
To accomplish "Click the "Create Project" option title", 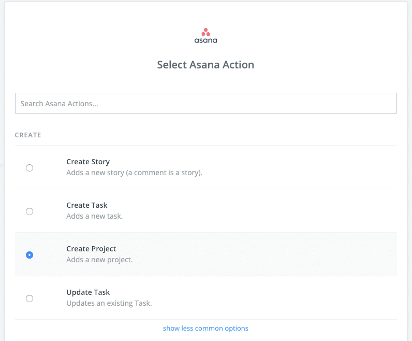I will 92,249.
